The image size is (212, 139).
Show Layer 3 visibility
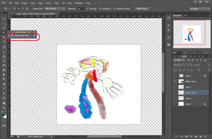(x=175, y=76)
